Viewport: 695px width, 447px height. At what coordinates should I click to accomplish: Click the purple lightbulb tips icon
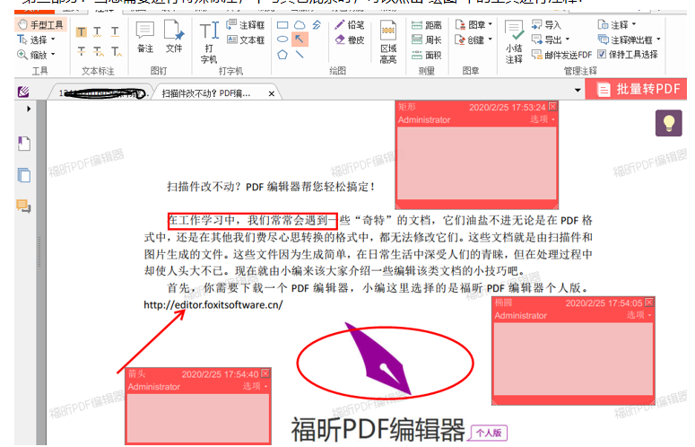(668, 123)
